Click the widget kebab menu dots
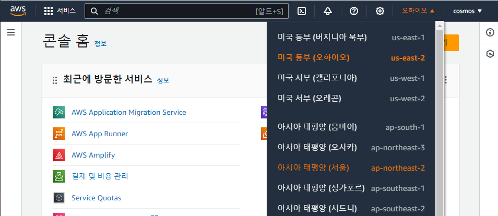 coord(446,80)
